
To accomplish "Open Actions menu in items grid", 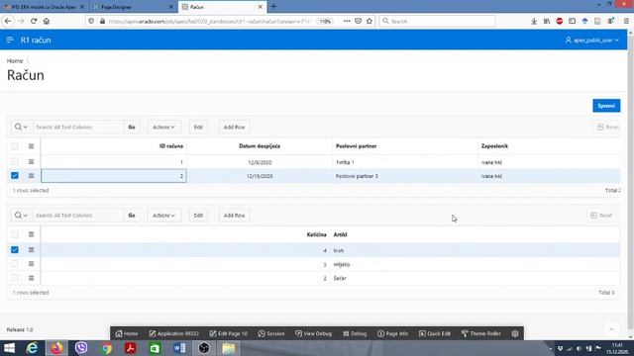I will click(x=163, y=216).
